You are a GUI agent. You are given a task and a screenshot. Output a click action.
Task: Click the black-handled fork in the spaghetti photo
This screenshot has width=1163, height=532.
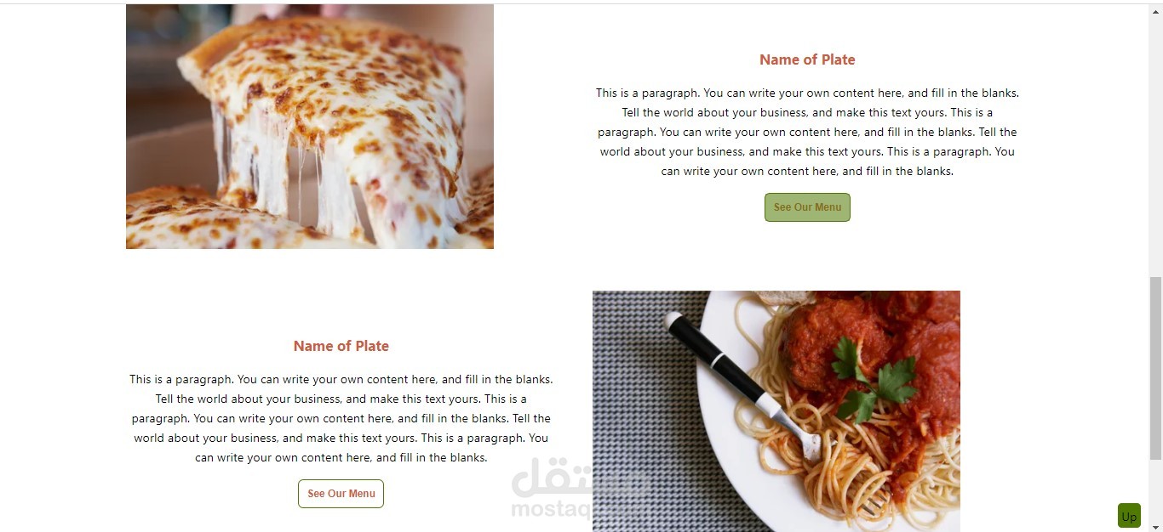(741, 383)
